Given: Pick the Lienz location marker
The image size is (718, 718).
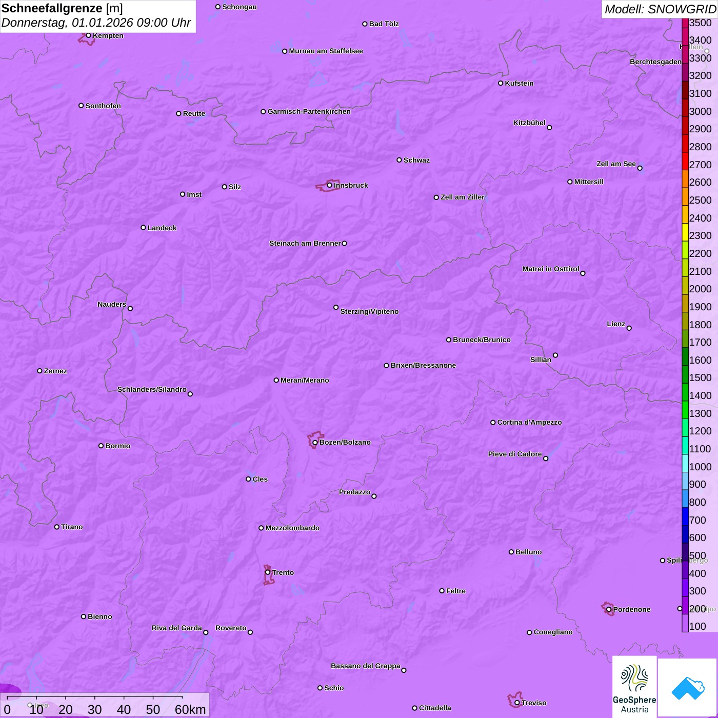Looking at the screenshot, I should pyautogui.click(x=629, y=328).
